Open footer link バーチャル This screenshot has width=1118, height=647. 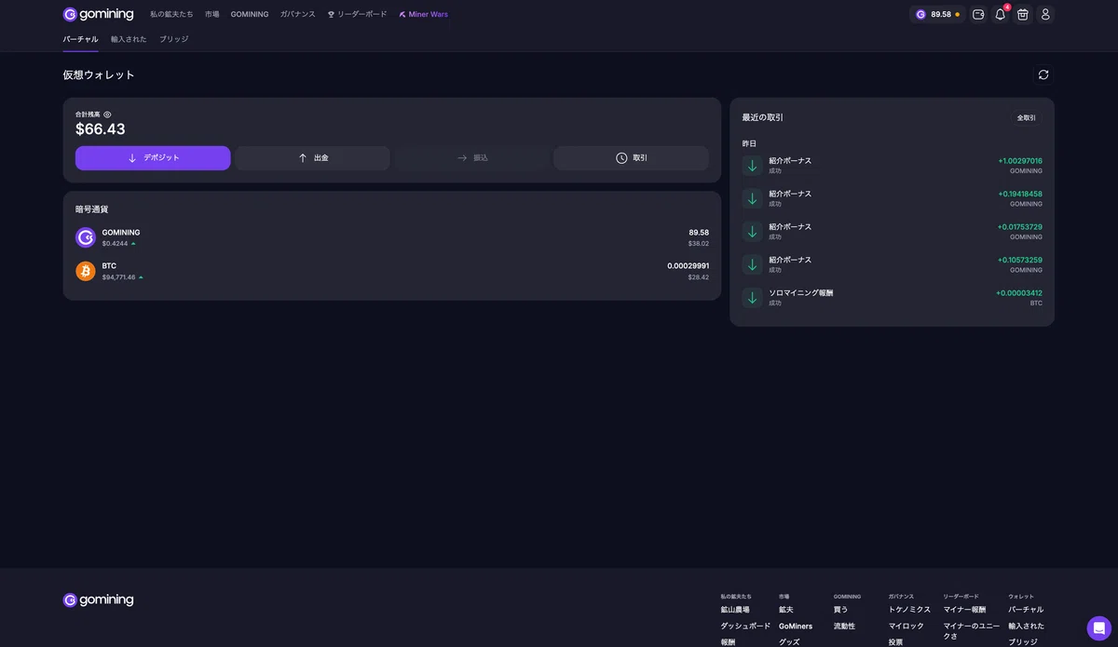coord(1026,610)
